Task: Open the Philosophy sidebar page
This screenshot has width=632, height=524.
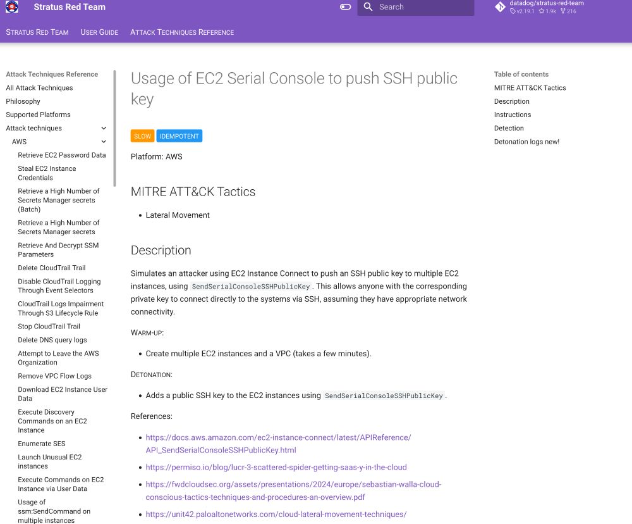Action: [x=23, y=101]
